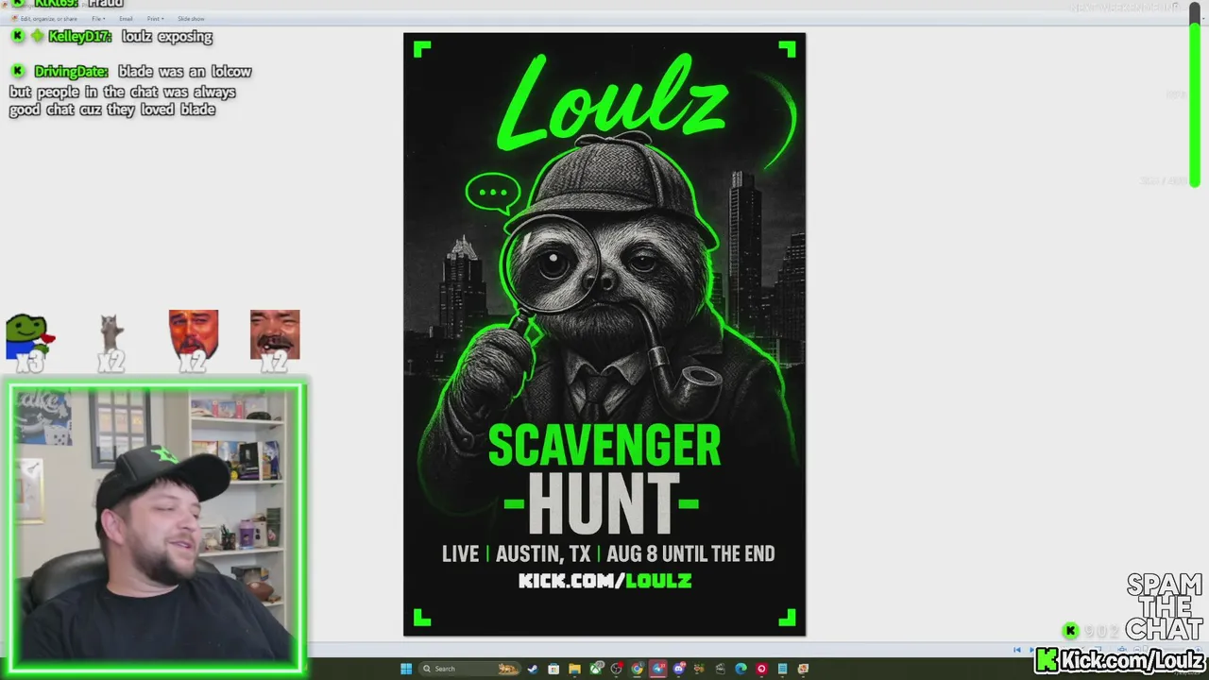Open the Xbox app on the taskbar

596,669
